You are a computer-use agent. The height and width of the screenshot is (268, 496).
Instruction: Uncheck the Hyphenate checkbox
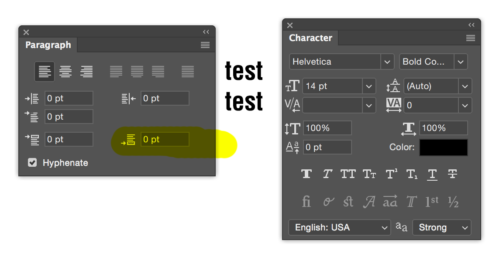(x=32, y=163)
